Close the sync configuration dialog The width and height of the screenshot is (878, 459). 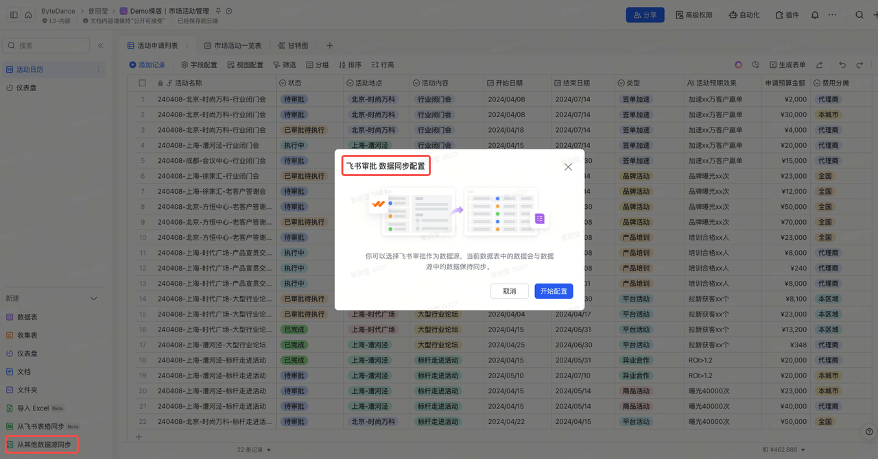pyautogui.click(x=568, y=166)
